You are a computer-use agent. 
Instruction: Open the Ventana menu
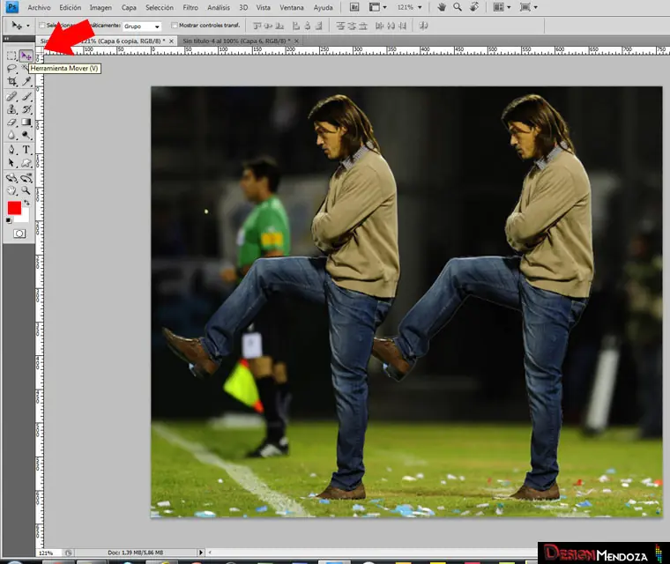coord(292,7)
